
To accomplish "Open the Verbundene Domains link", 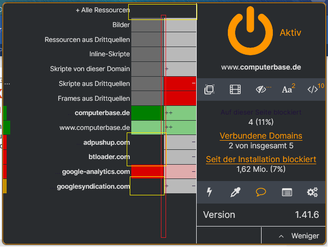I will [x=261, y=136].
